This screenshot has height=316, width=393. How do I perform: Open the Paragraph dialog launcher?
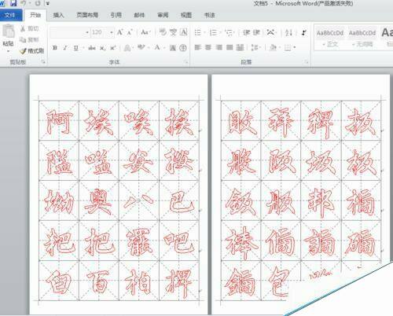(306, 62)
